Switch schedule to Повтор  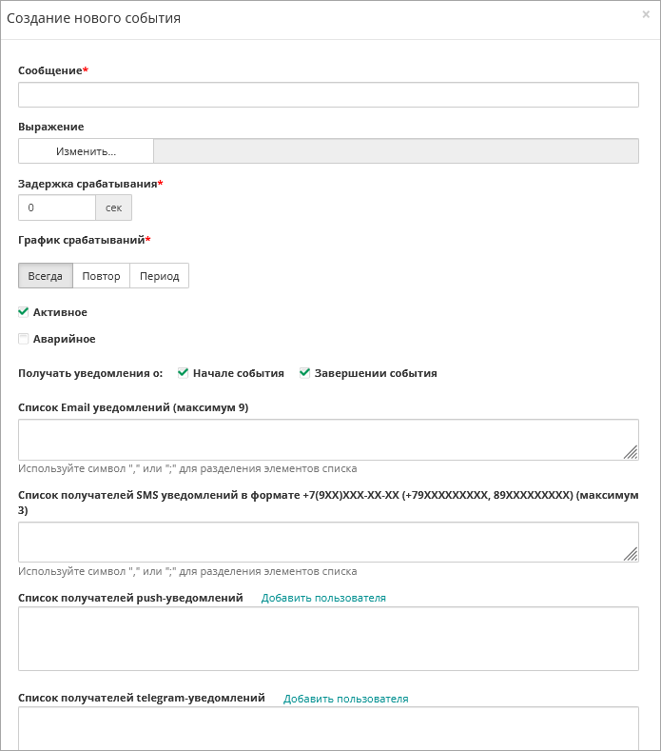click(x=101, y=276)
